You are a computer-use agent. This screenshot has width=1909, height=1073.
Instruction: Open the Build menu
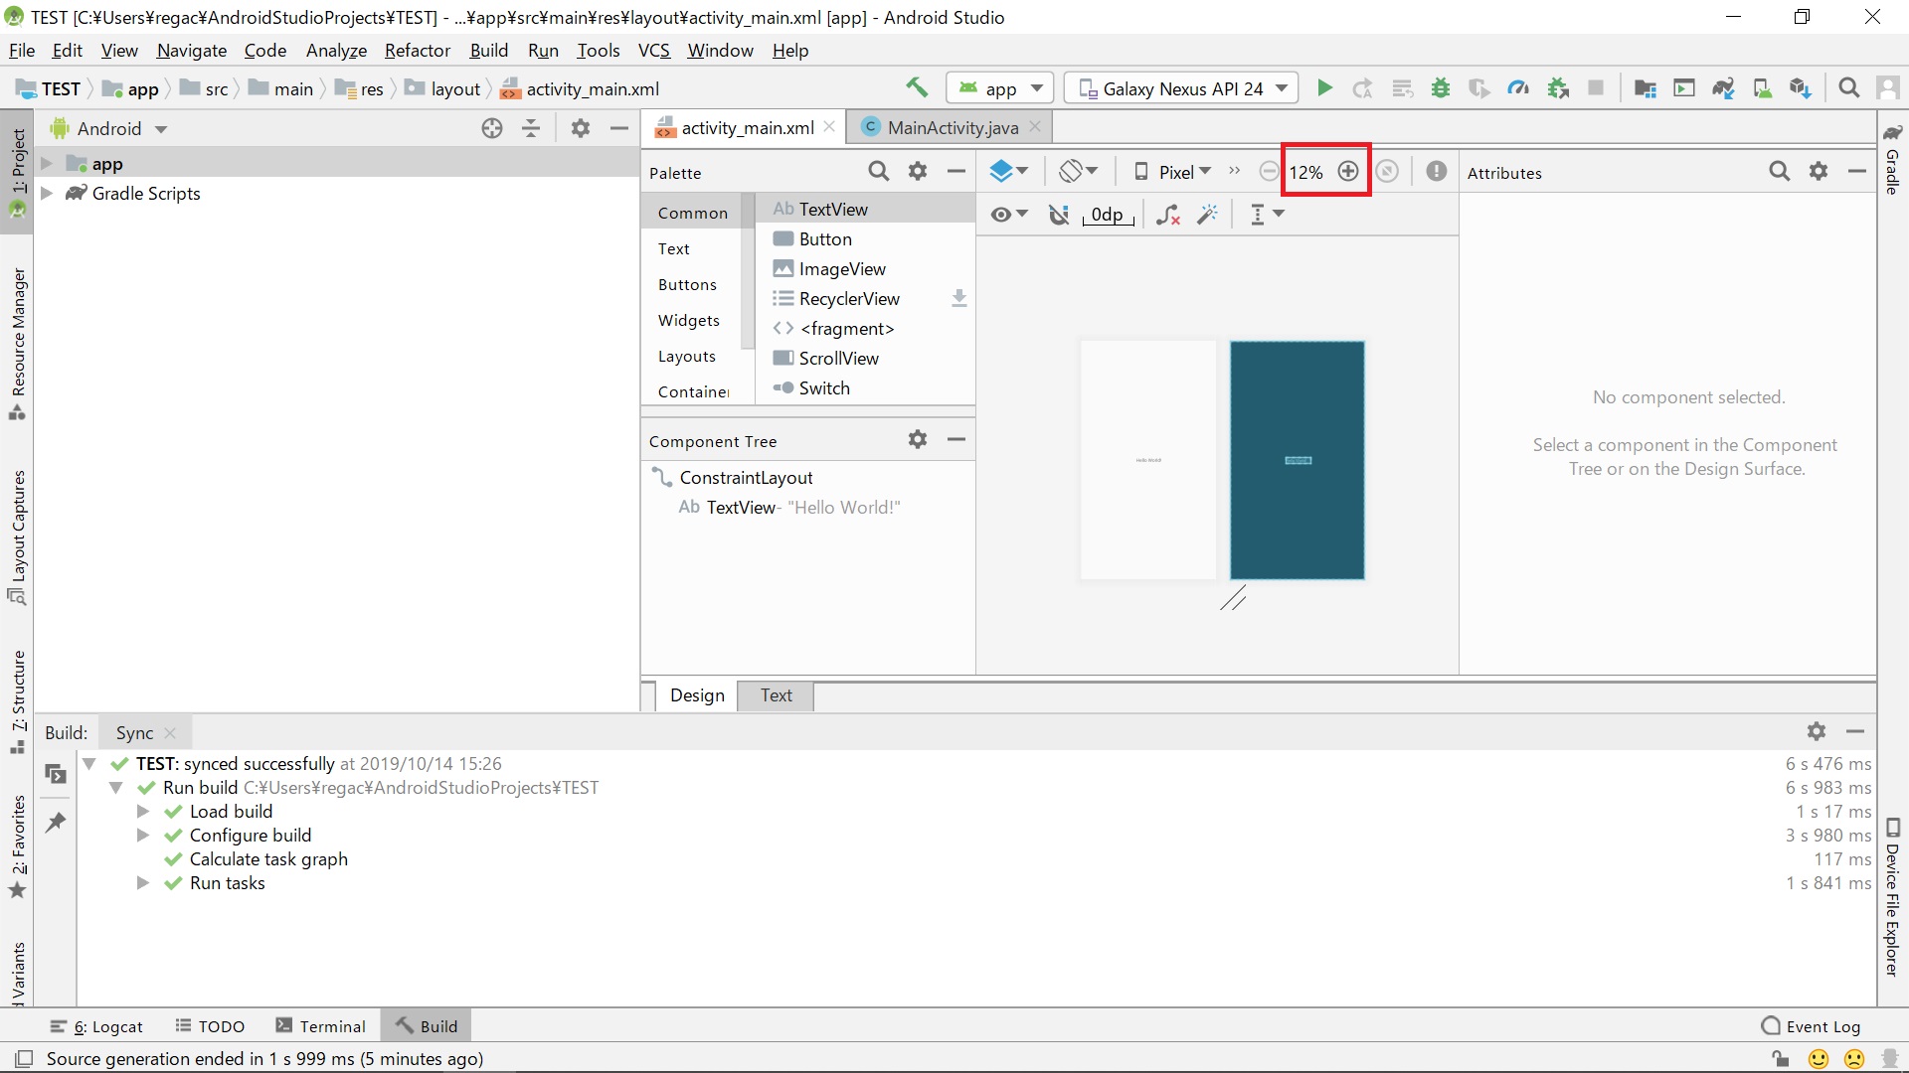click(x=489, y=50)
